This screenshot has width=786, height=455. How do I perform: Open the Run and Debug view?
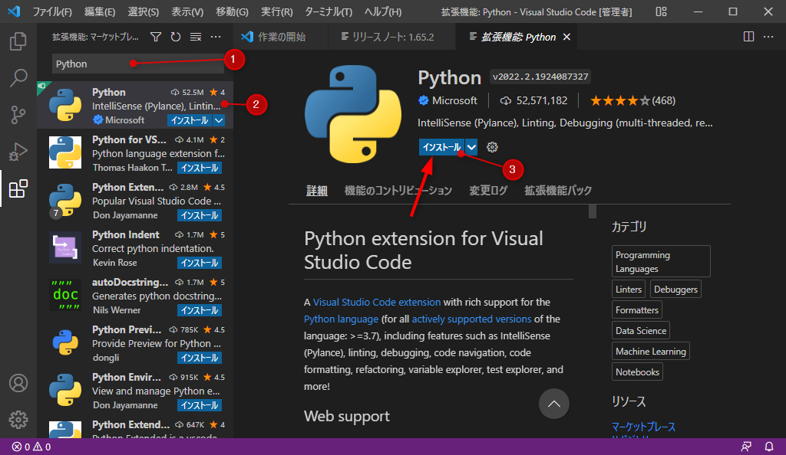pos(18,152)
